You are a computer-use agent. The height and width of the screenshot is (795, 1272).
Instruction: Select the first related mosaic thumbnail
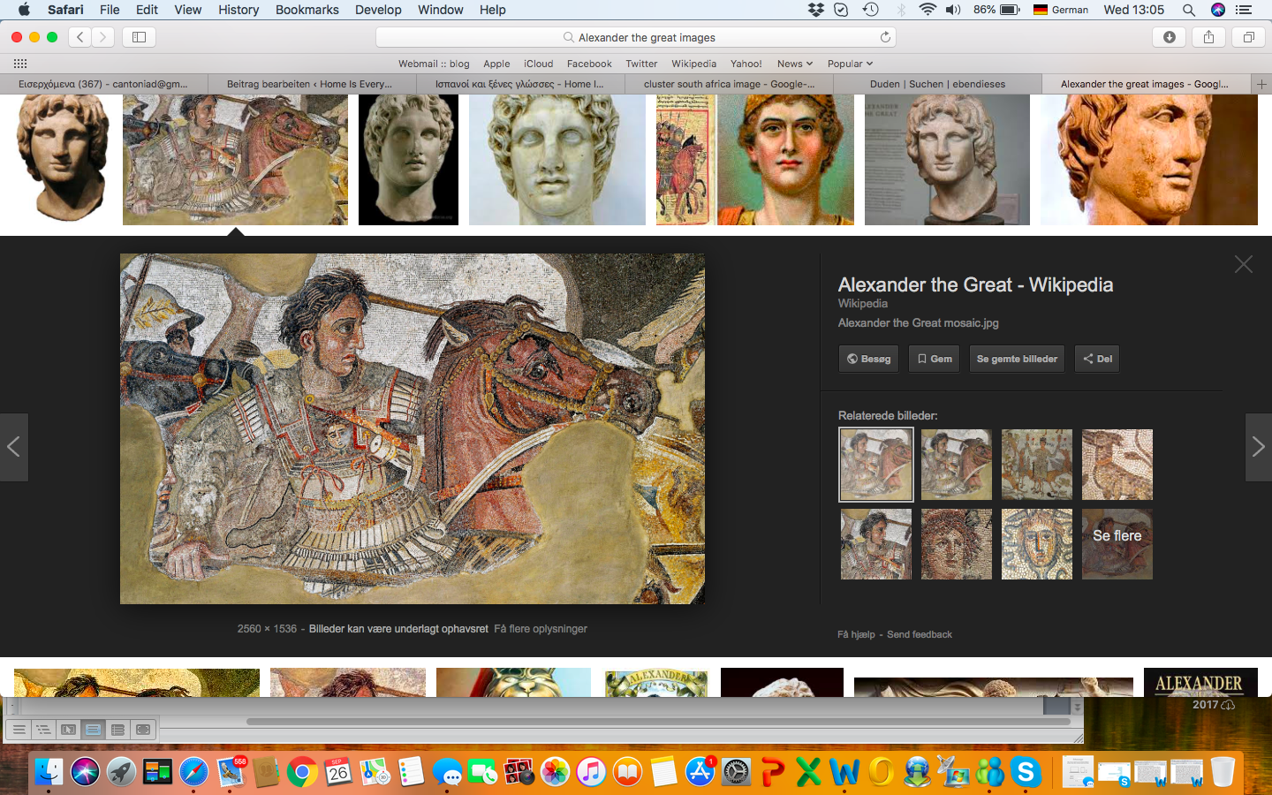click(x=876, y=465)
